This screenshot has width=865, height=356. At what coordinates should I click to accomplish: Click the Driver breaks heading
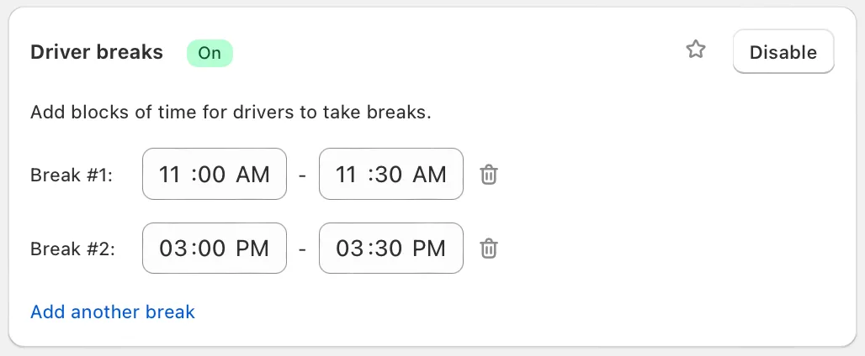[97, 52]
